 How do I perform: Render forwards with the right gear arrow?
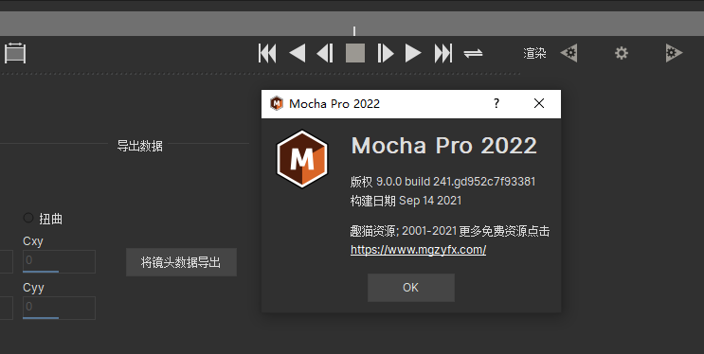(x=674, y=53)
